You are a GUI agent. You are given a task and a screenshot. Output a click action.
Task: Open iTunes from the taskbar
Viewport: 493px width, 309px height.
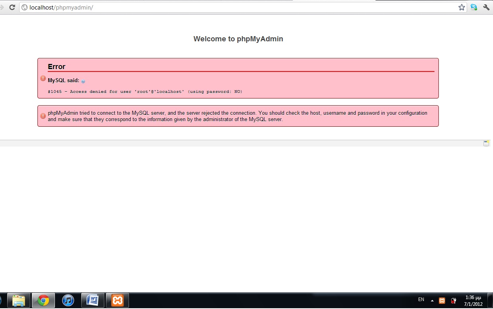coord(68,300)
